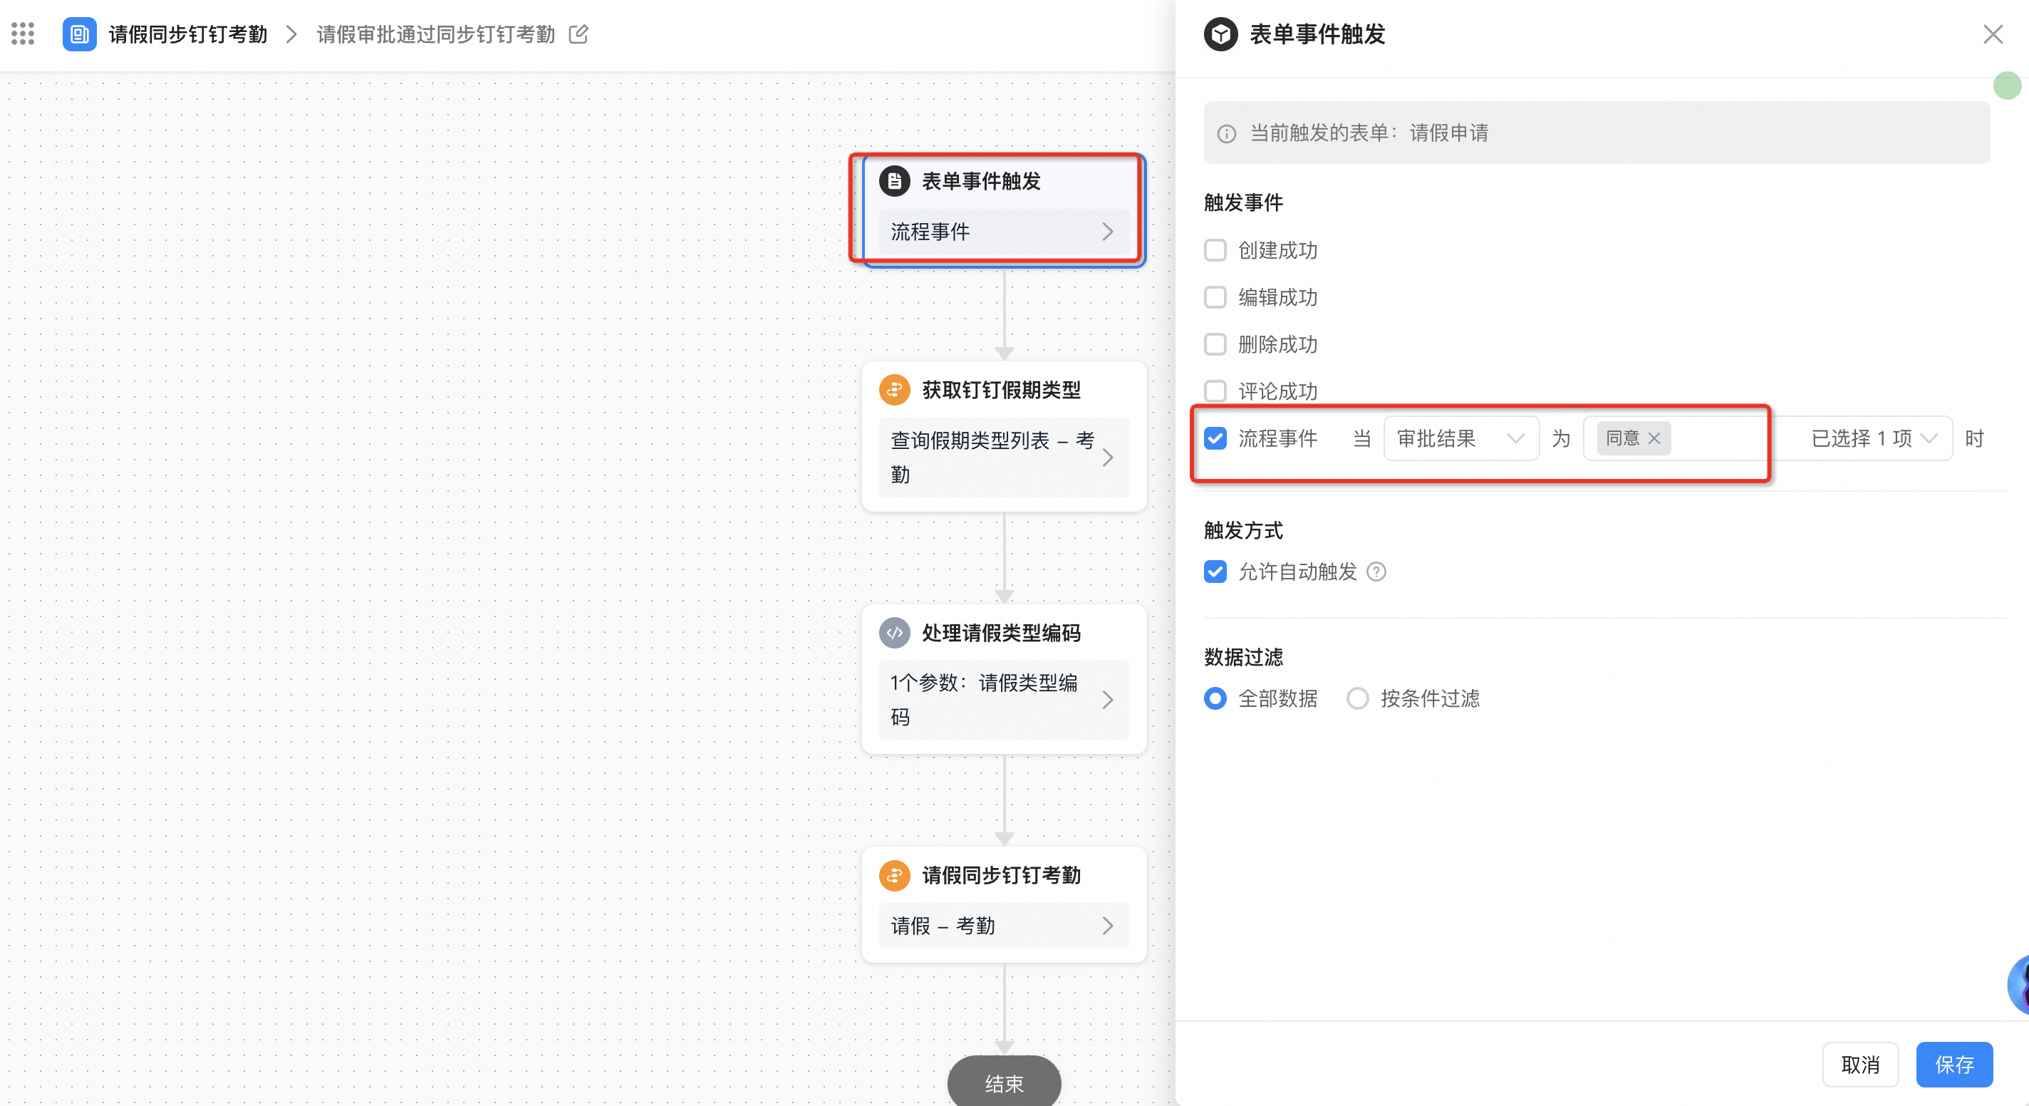Click the help icon next to 允许自动触发

point(1376,572)
